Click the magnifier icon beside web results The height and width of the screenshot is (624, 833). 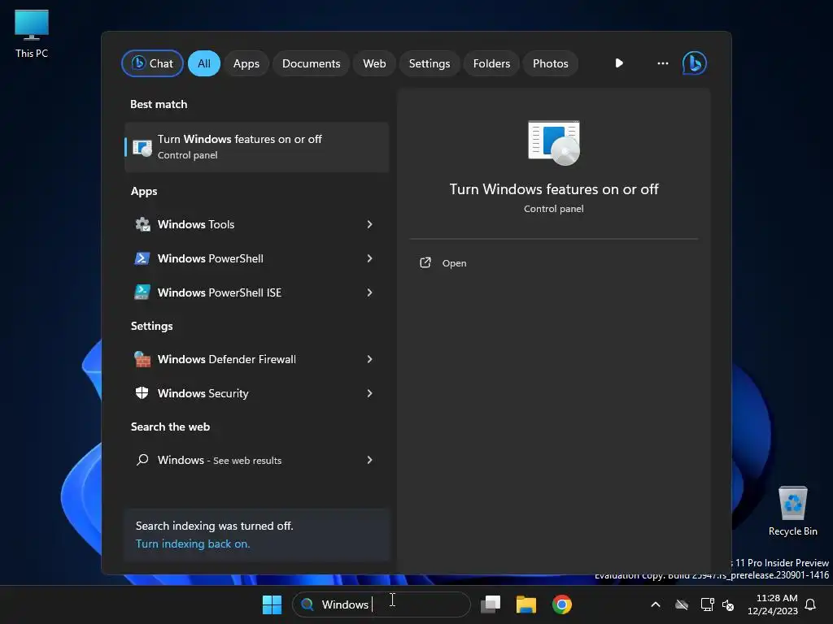tap(142, 460)
